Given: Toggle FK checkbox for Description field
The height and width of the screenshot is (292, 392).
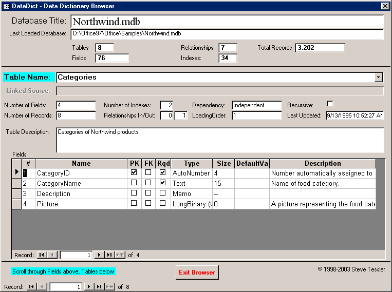Looking at the screenshot, I should point(148,193).
